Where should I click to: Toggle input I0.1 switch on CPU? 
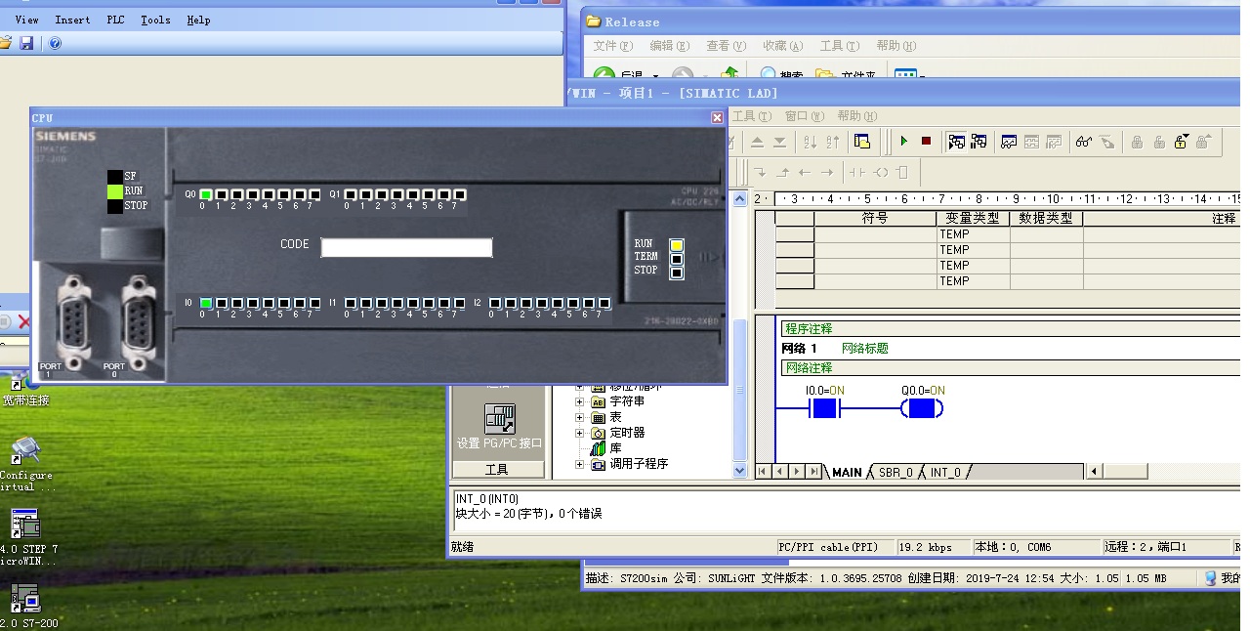tap(222, 304)
